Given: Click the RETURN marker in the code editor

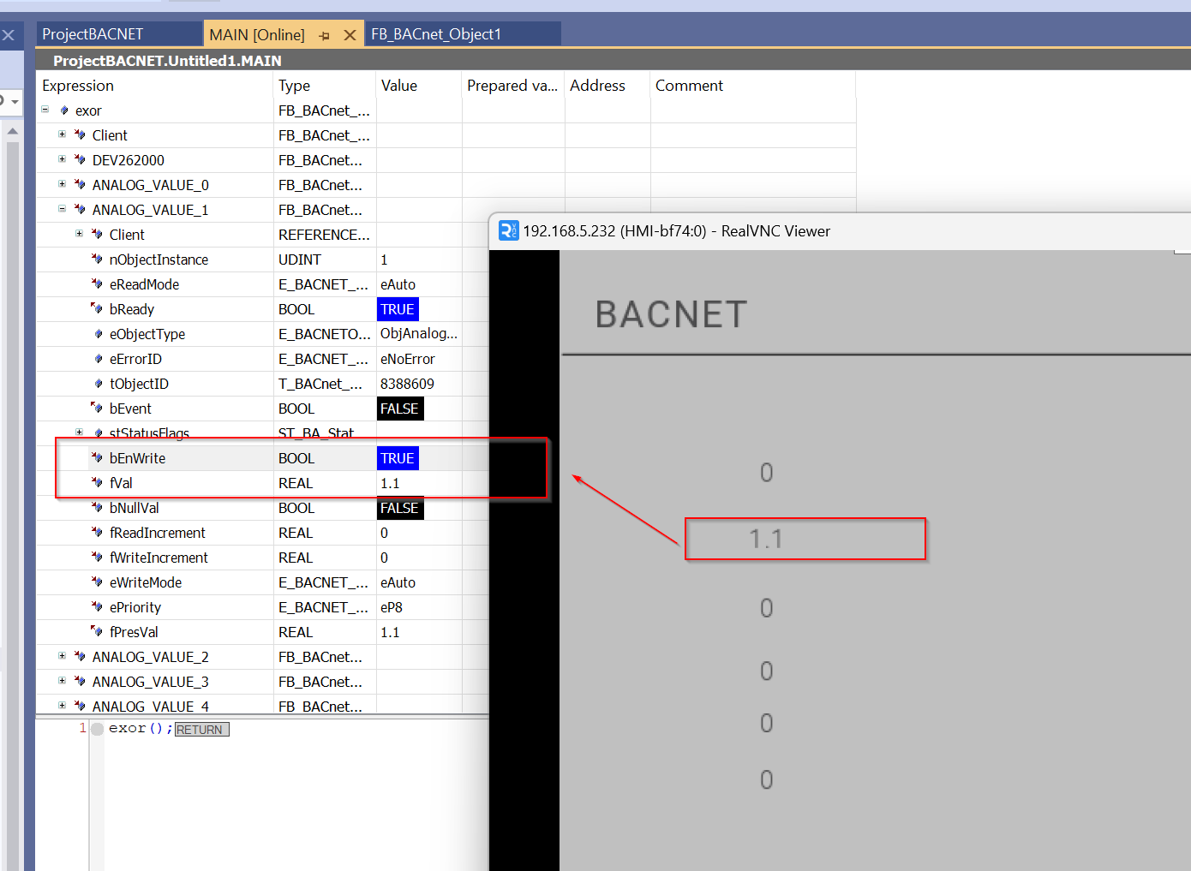Looking at the screenshot, I should tap(201, 730).
